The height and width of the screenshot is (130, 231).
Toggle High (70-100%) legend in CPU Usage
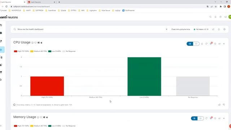coord(22,51)
